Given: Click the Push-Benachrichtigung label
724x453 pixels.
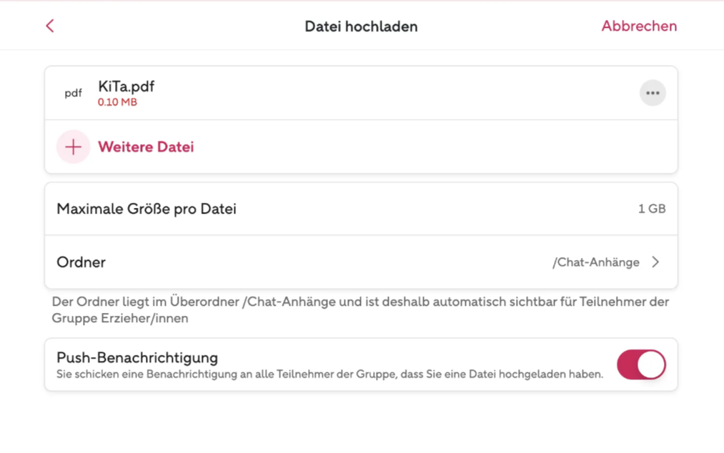Looking at the screenshot, I should (x=137, y=357).
